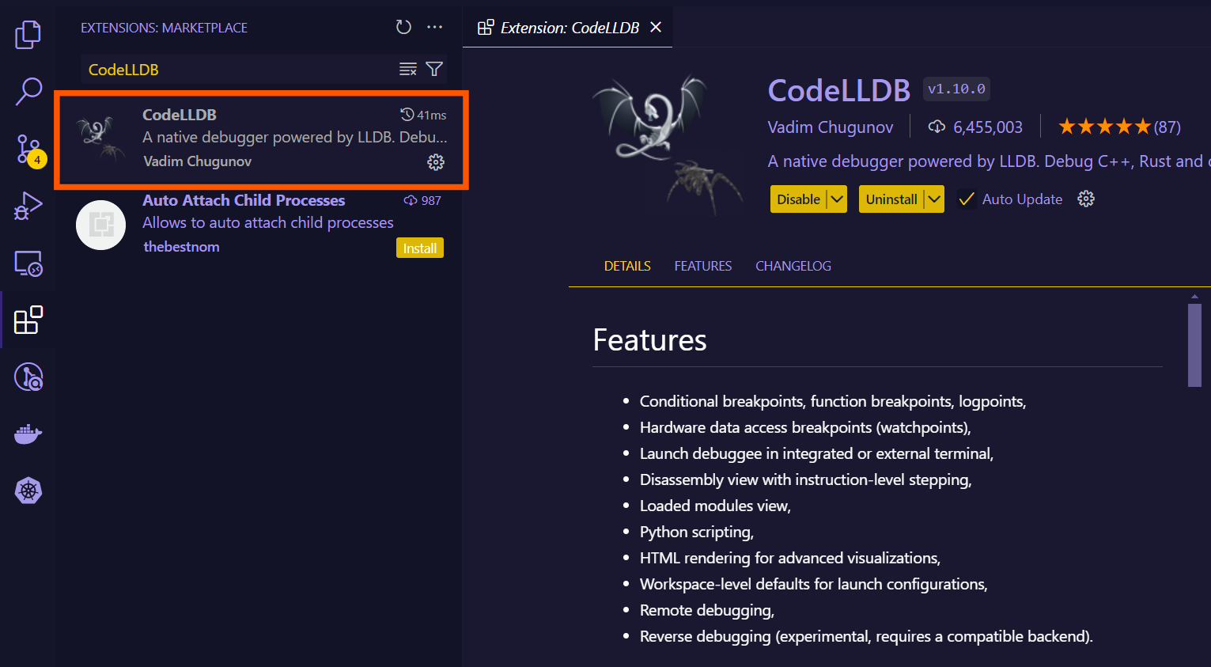Open manage gear beside Auto Update
The width and height of the screenshot is (1211, 667).
pos(1086,199)
